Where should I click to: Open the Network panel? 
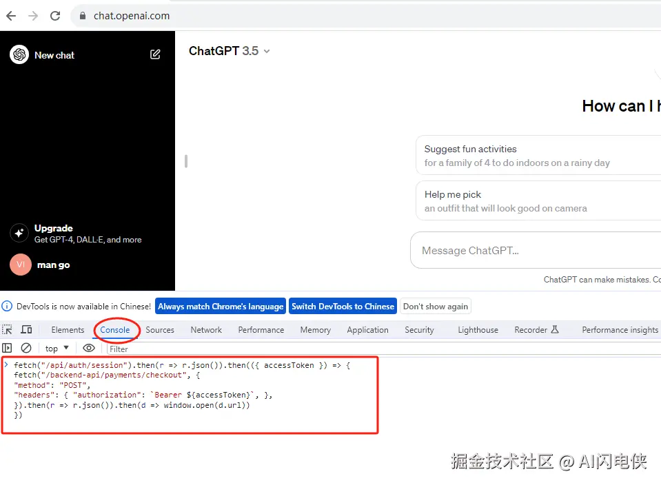[x=205, y=330]
